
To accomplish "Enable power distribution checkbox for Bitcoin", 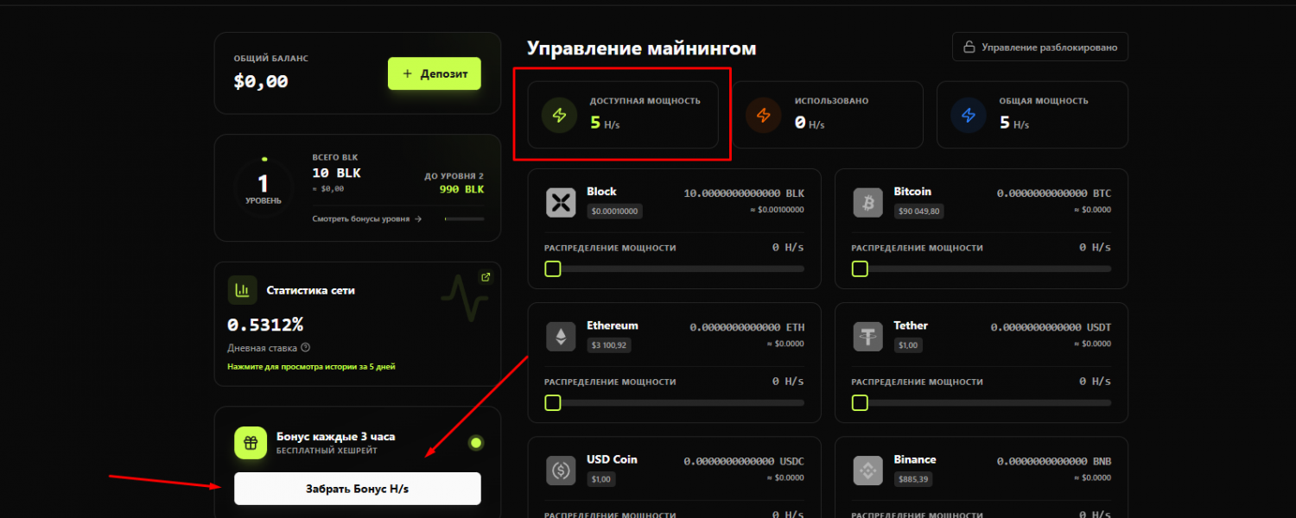I will (x=859, y=268).
